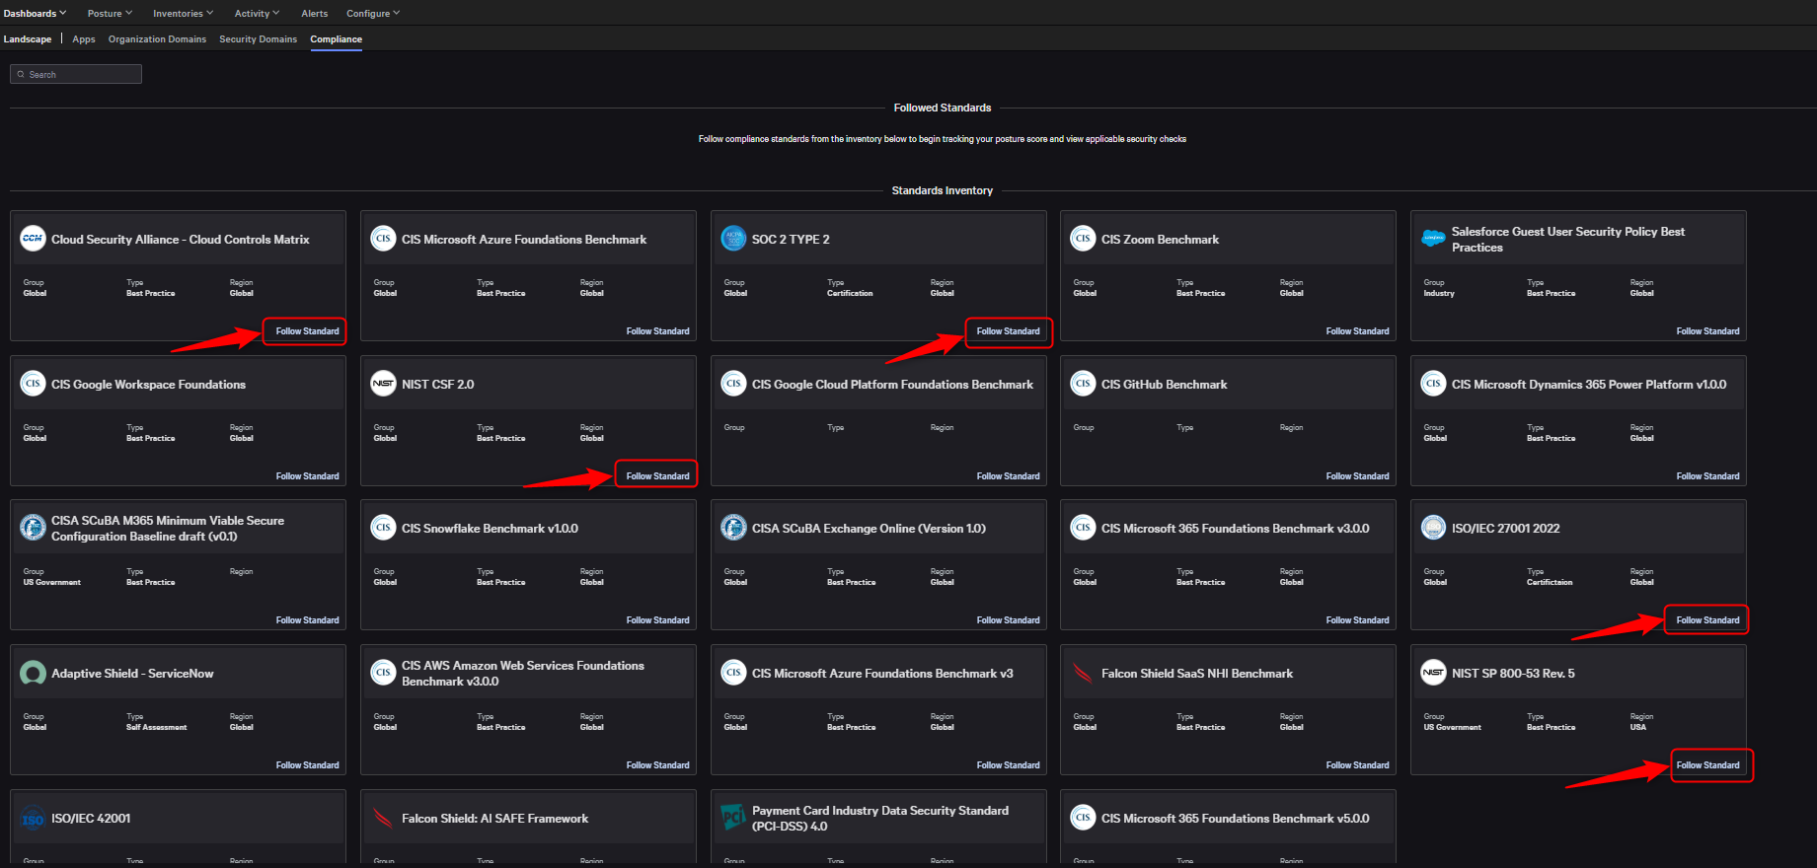Click the SOC 2 TYPE 2 AICPA icon

coord(733,238)
